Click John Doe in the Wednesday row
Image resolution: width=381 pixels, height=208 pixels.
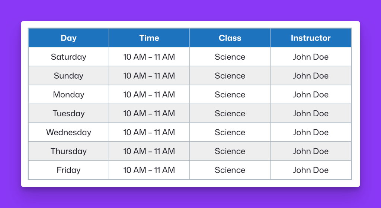(x=311, y=132)
